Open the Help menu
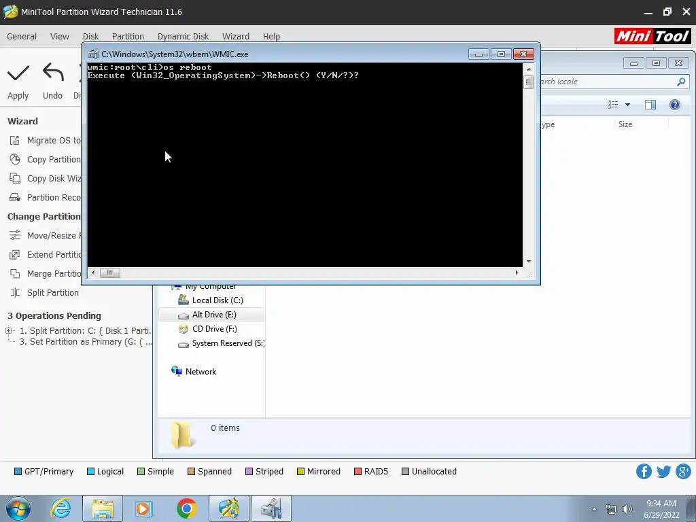The width and height of the screenshot is (696, 522). click(x=271, y=37)
